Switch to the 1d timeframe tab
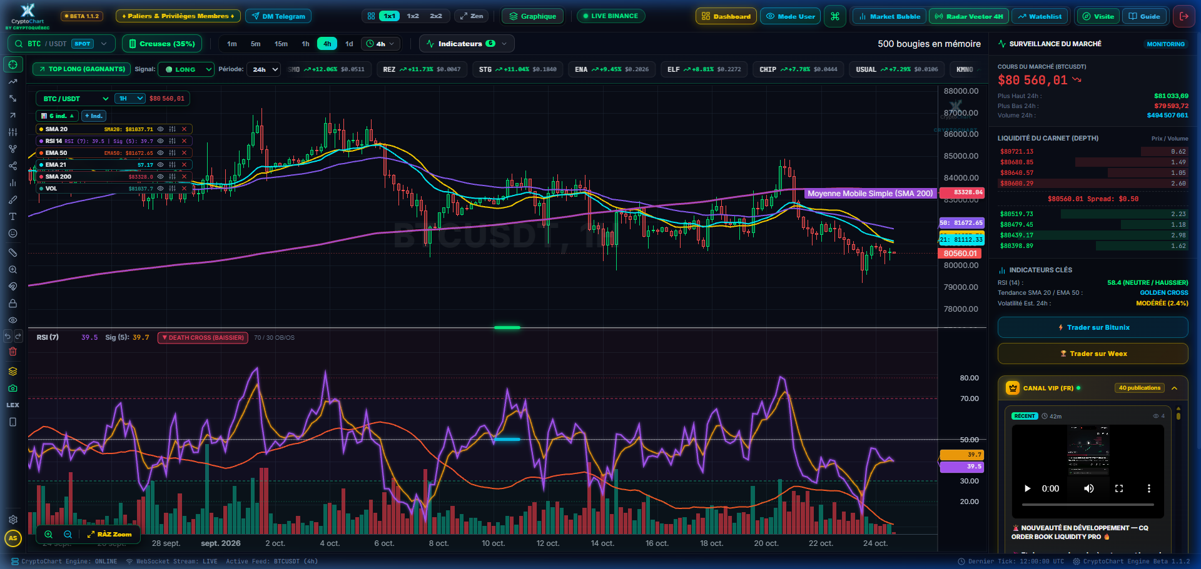The height and width of the screenshot is (569, 1201). tap(349, 44)
